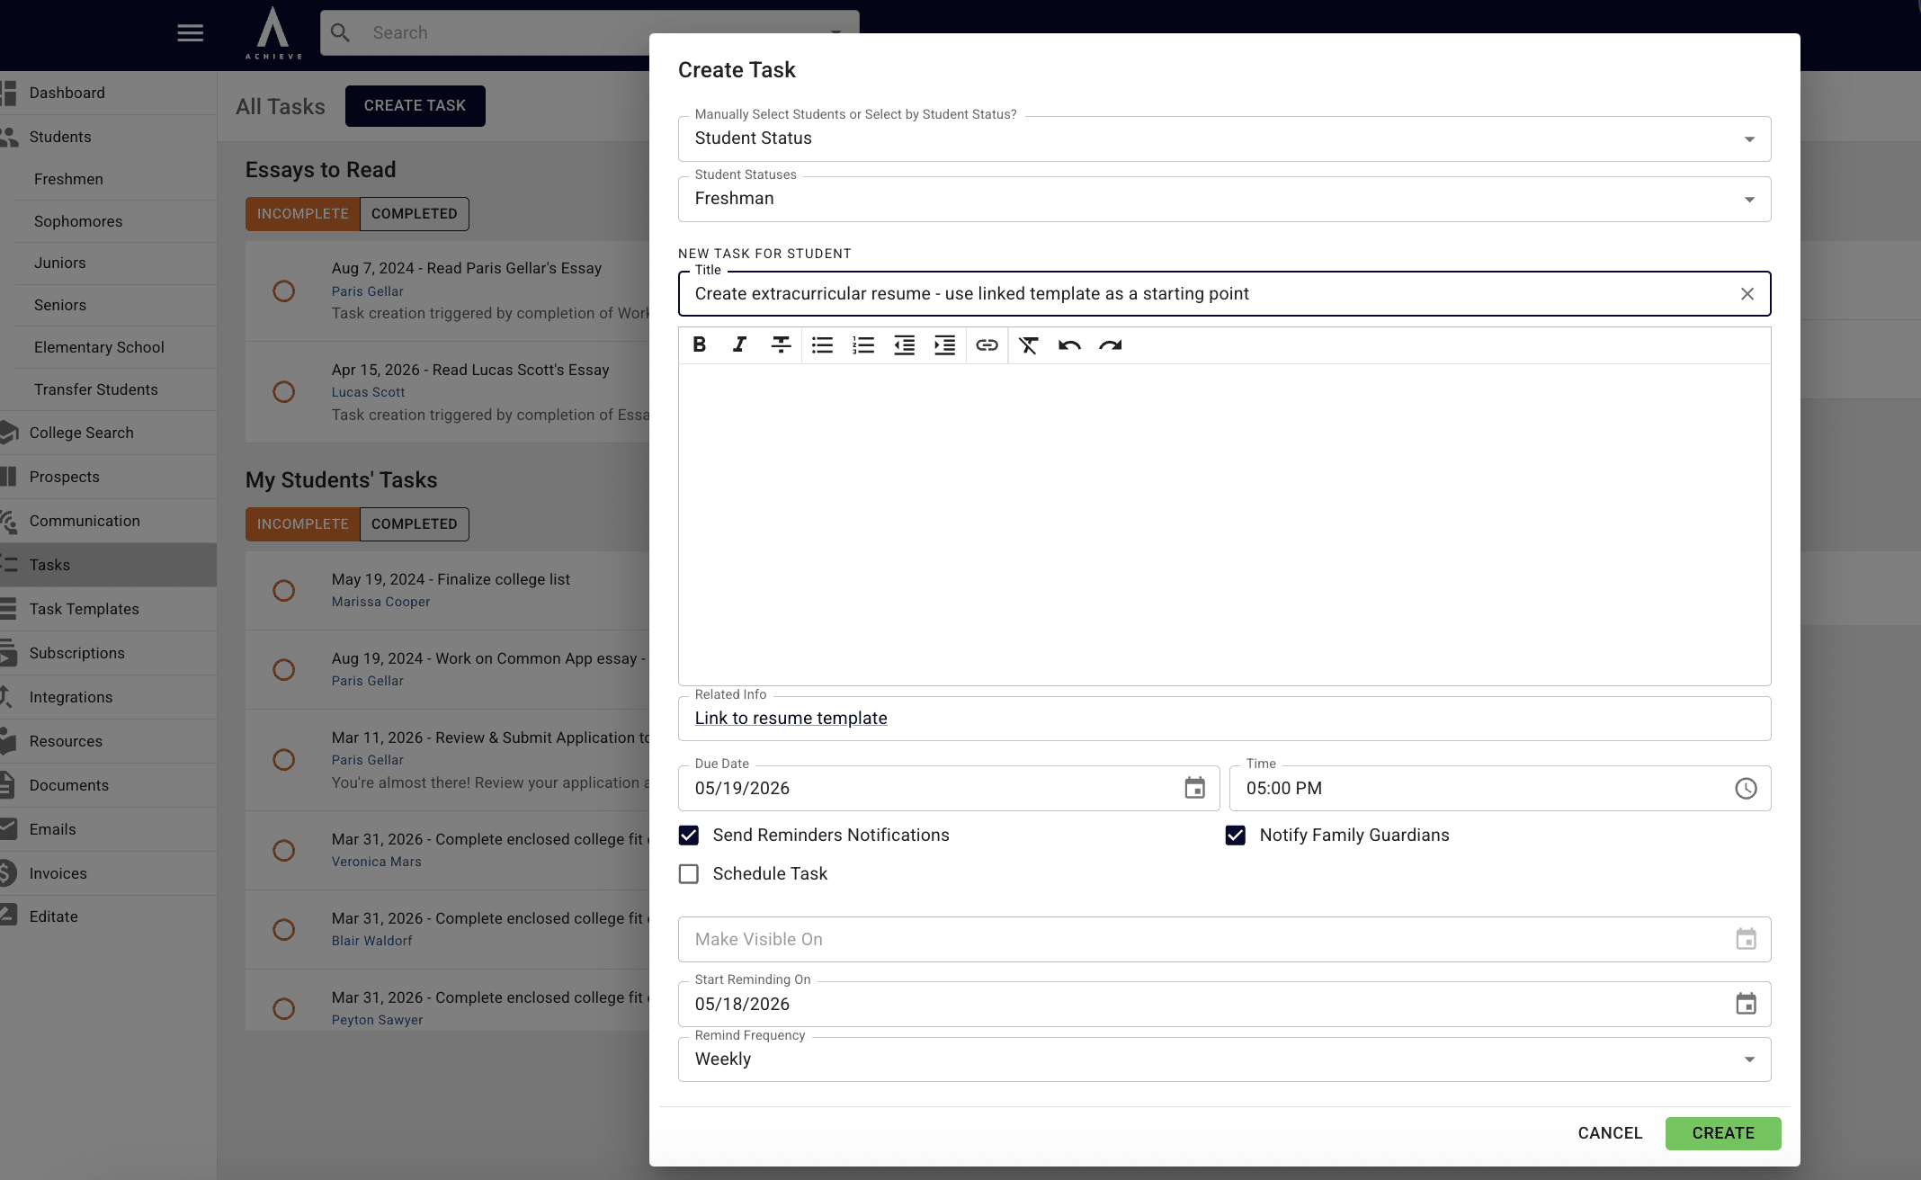Open Communication in the sidebar
This screenshot has height=1180, width=1921.
pyautogui.click(x=108, y=521)
